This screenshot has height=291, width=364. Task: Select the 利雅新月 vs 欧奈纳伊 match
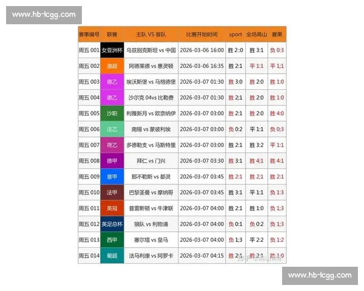tap(151, 113)
